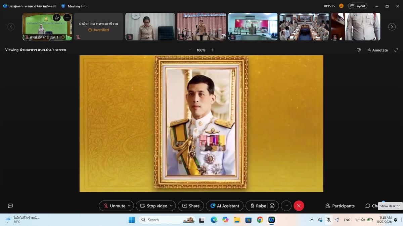
Task: Open Microsoft Store from taskbar
Action: 248,220
